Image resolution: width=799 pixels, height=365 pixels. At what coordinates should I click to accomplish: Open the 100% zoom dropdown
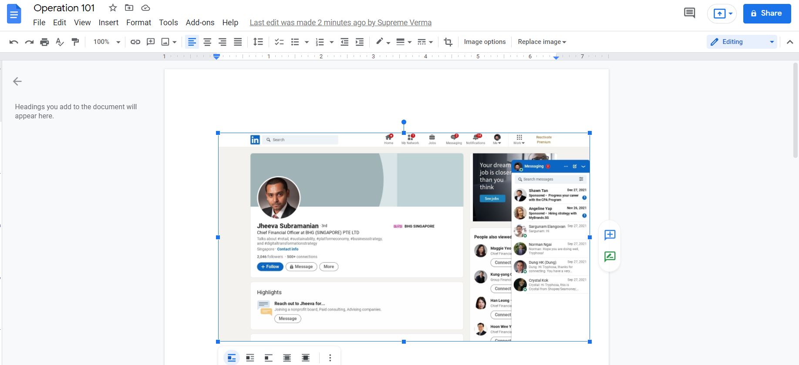(107, 42)
